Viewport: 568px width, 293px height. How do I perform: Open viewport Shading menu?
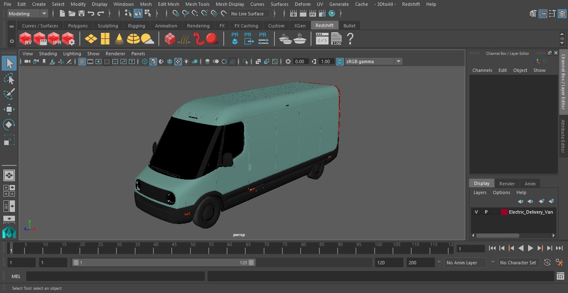(x=48, y=54)
